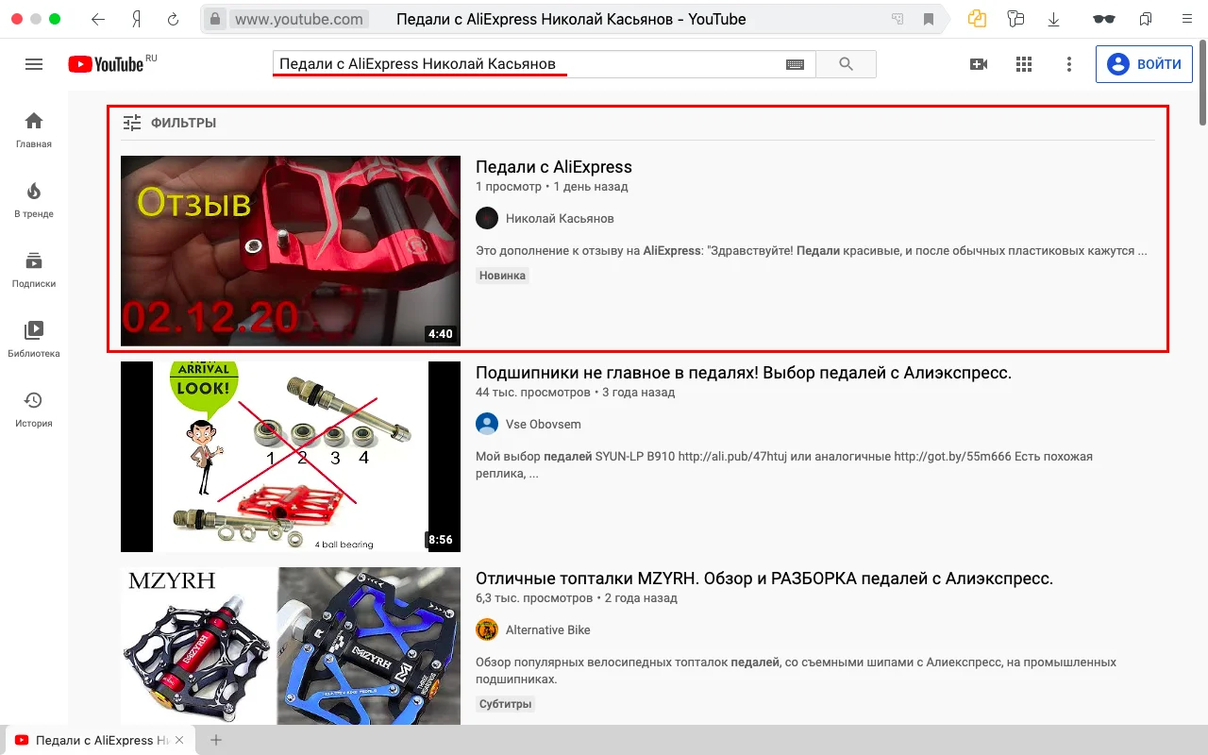
Task: Click '6,3 тыс. просмотров • 2 года назад' text
Action: (x=577, y=598)
